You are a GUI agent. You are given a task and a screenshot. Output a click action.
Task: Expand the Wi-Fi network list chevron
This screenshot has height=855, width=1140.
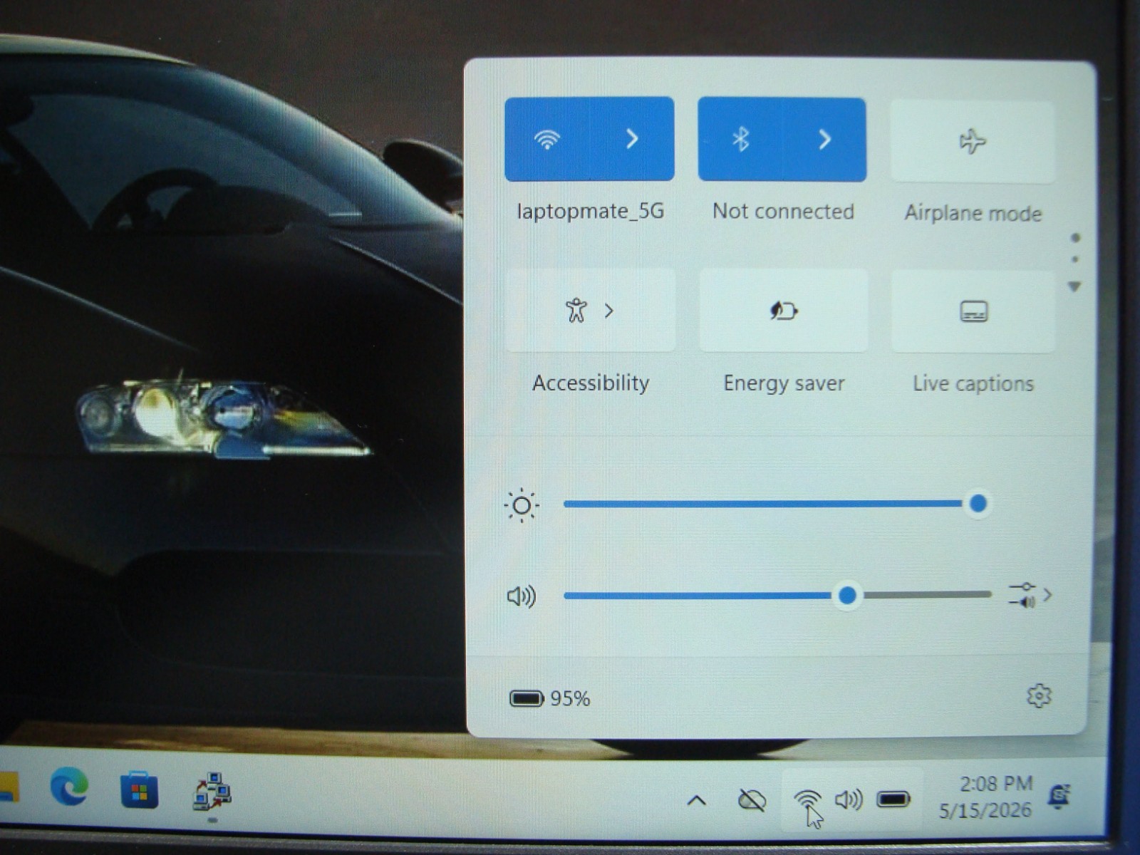pos(632,139)
